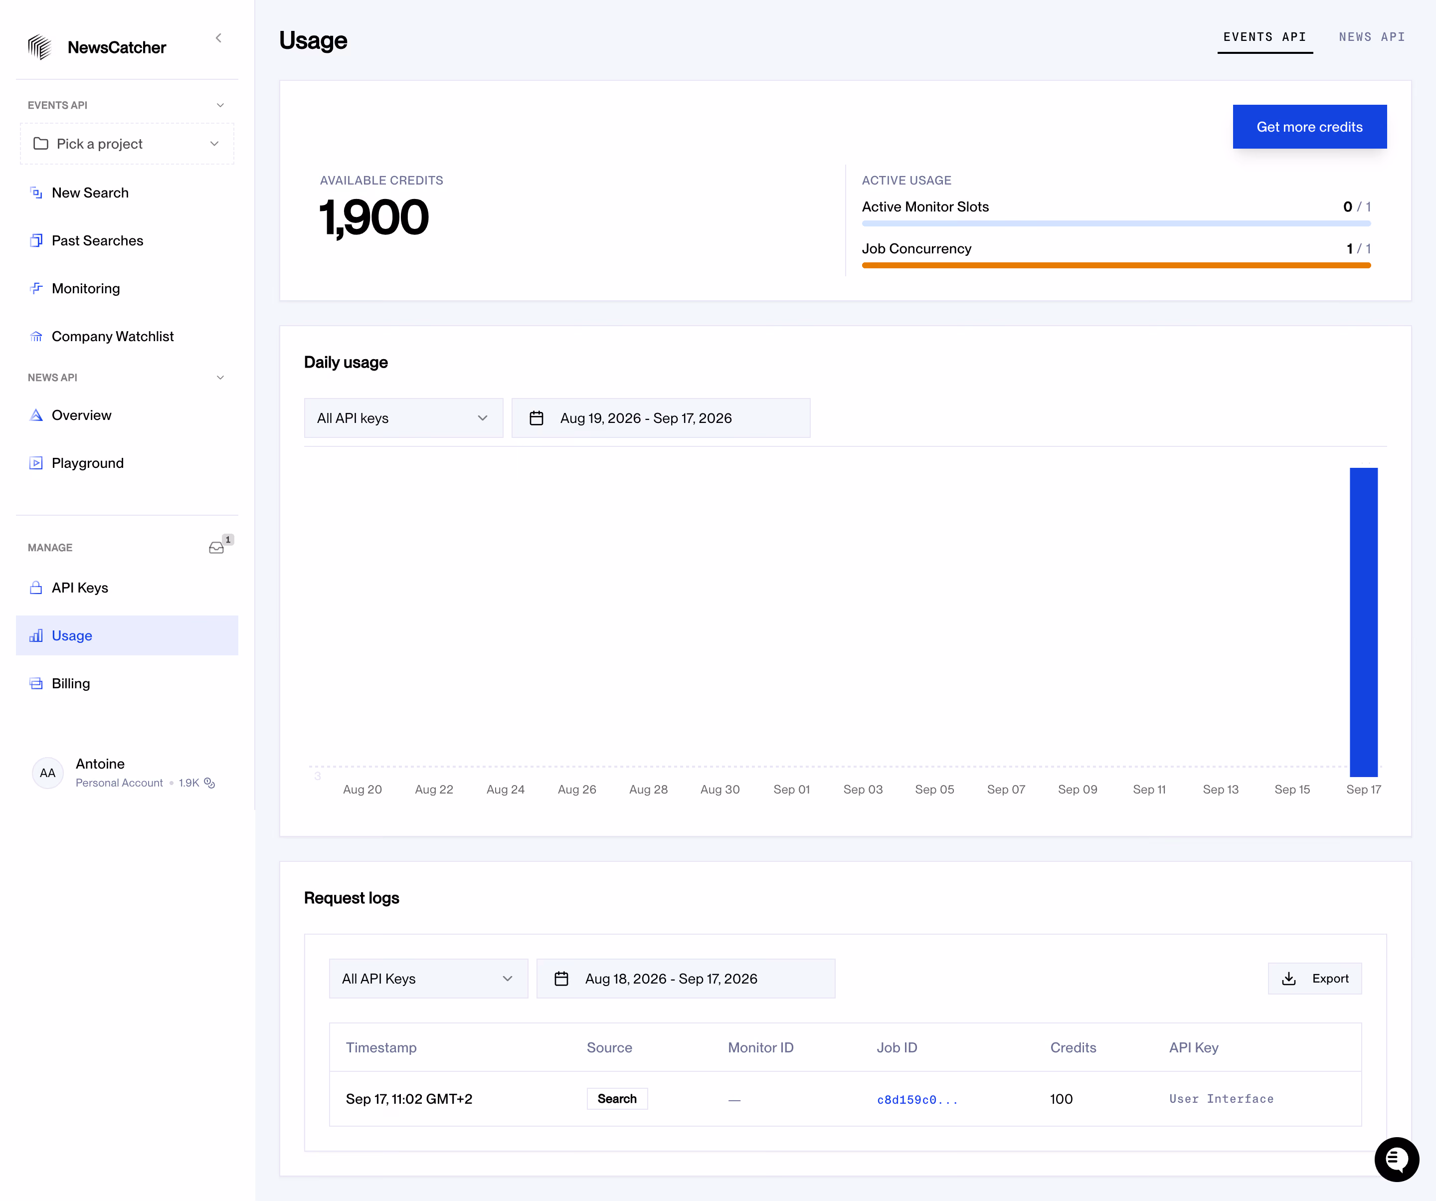Open the support chat bubble
Image resolution: width=1436 pixels, height=1201 pixels.
tap(1396, 1159)
